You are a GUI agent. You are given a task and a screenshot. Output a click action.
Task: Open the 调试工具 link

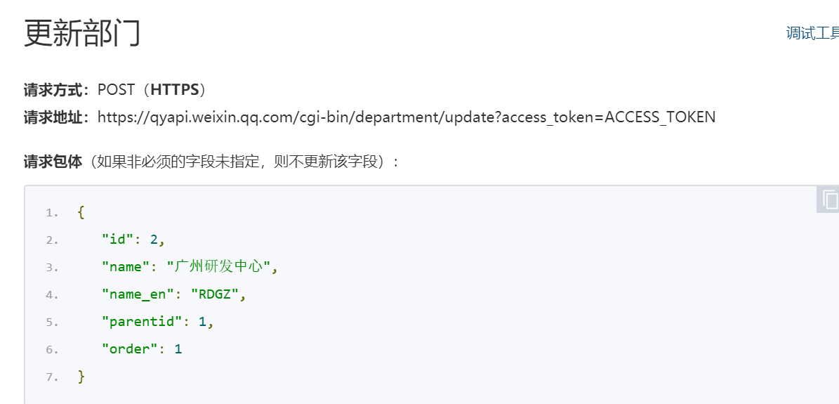[x=812, y=33]
